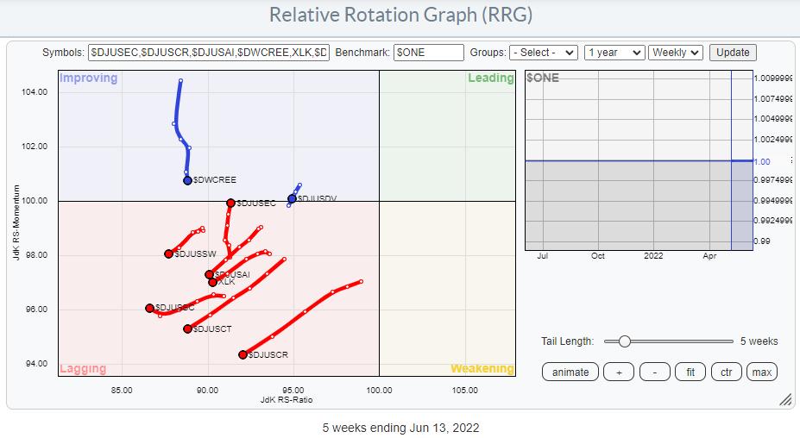Select the $DJUSSW red data point
The height and width of the screenshot is (438, 800).
[x=168, y=253]
